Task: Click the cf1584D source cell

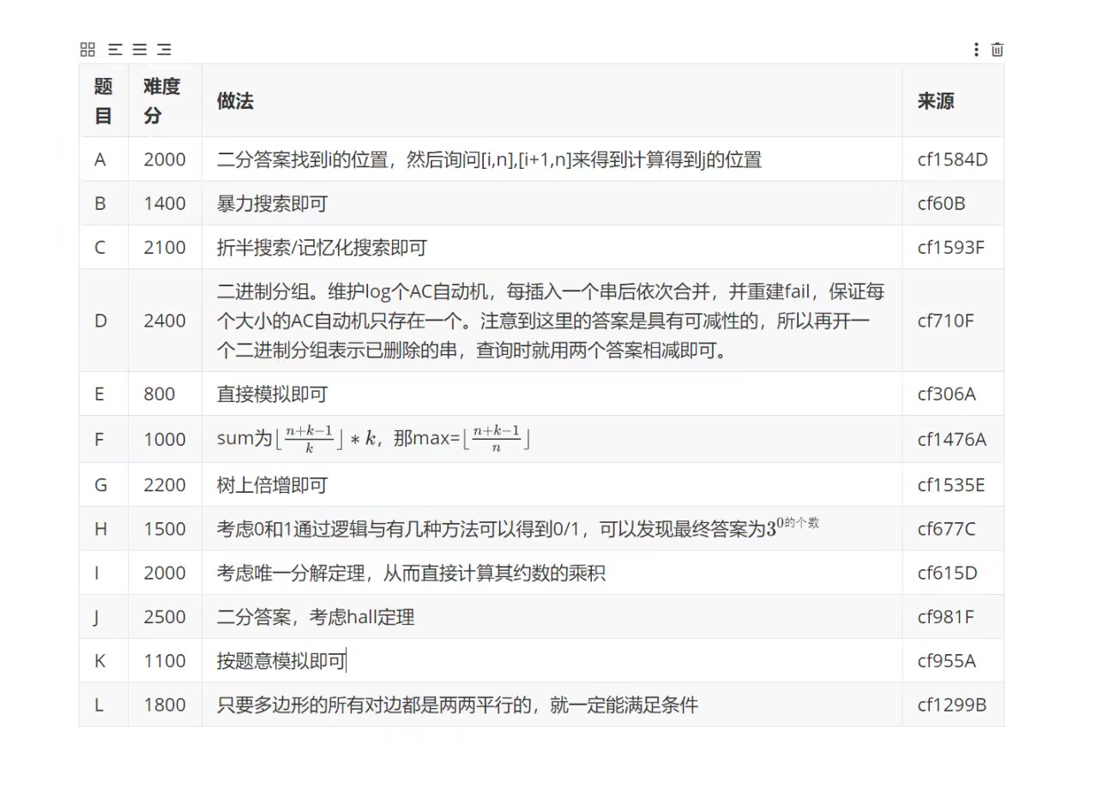Action: 953,159
